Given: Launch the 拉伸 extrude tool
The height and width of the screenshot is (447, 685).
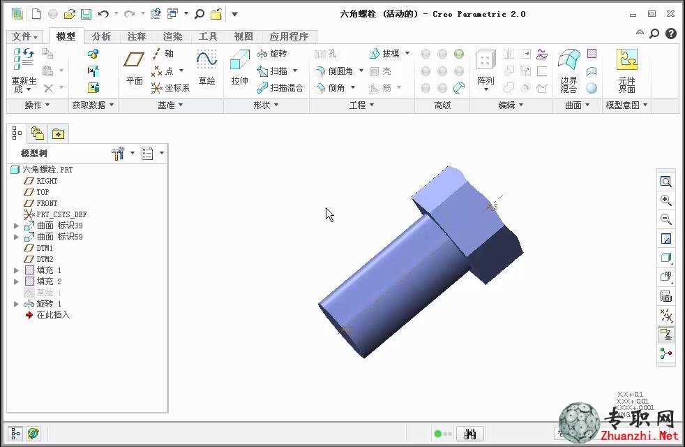Looking at the screenshot, I should (x=239, y=68).
